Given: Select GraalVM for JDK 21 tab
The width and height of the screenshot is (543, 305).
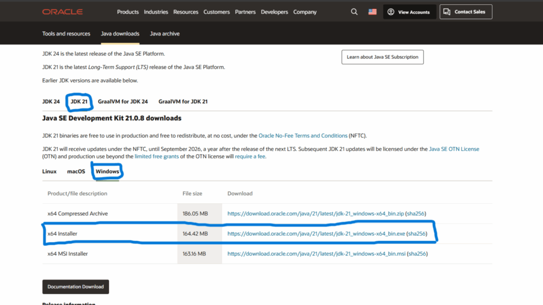Looking at the screenshot, I should (x=183, y=102).
